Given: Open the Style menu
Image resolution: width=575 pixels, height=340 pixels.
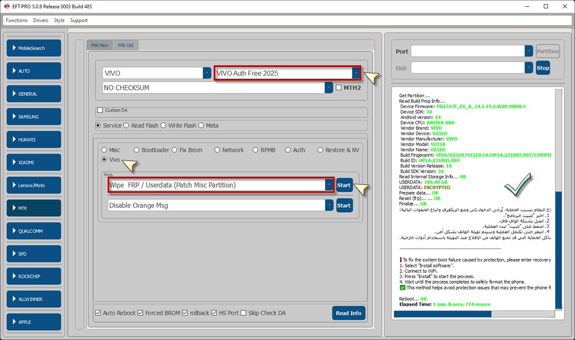Looking at the screenshot, I should (59, 20).
